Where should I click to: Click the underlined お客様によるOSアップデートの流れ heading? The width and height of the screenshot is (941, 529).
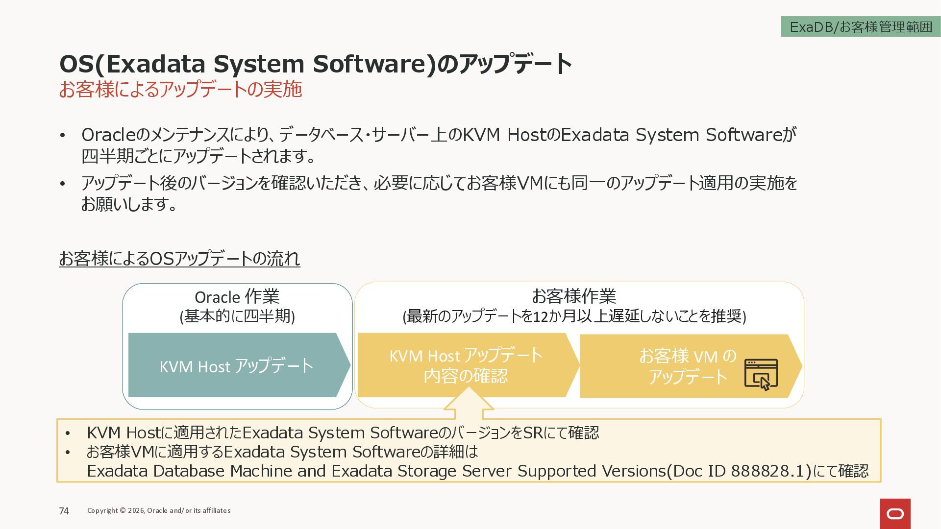click(x=179, y=258)
